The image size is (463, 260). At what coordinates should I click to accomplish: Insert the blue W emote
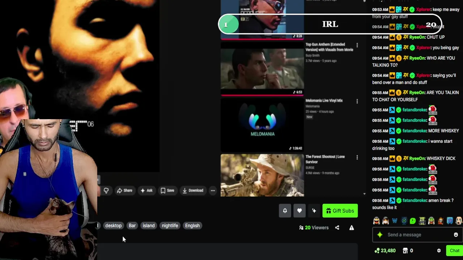tap(395, 221)
